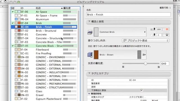This screenshot has height=101, width=180.
Task: Click the 説明 property row
Action: [127, 87]
